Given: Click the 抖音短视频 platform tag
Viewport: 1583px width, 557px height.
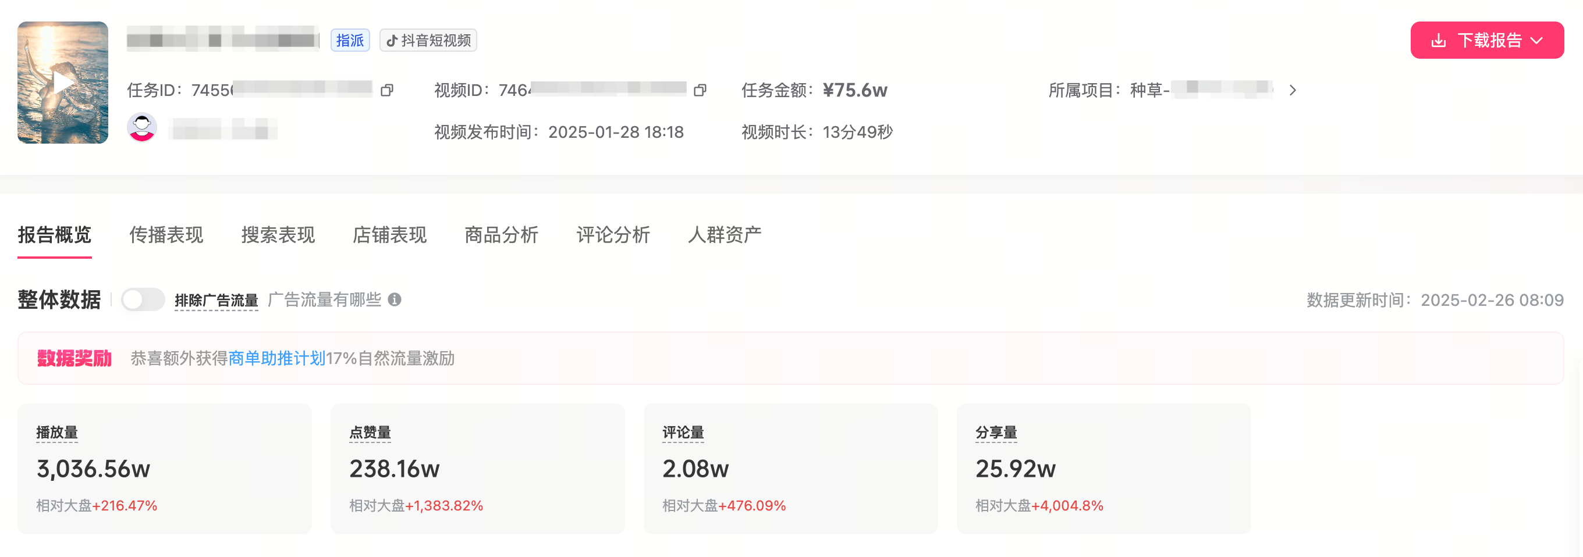Looking at the screenshot, I should [x=428, y=41].
